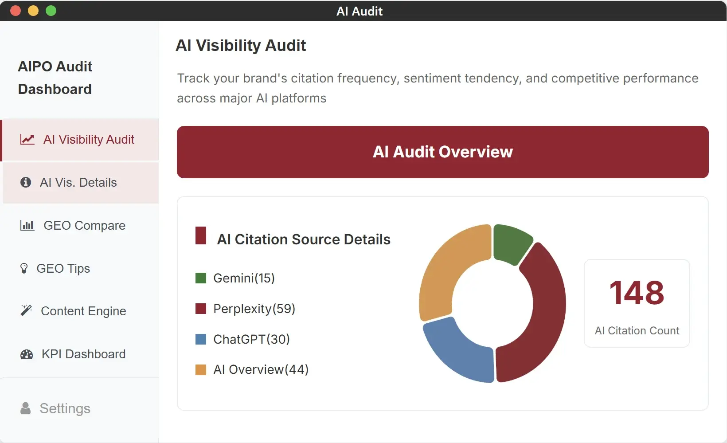This screenshot has height=443, width=727.
Task: Click the KPI Dashboard gauge icon
Action: (27, 354)
